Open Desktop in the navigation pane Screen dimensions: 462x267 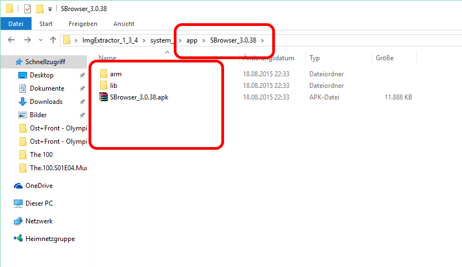pyautogui.click(x=41, y=75)
